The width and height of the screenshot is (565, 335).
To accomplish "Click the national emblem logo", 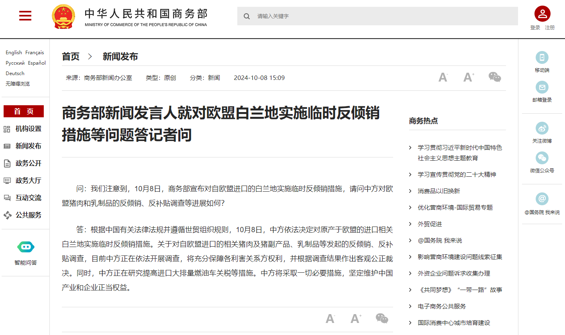I will click(63, 16).
